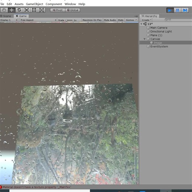This screenshot has width=192, height=192.
Task: Toggle Gizmos in Game view
Action: pos(130,20)
